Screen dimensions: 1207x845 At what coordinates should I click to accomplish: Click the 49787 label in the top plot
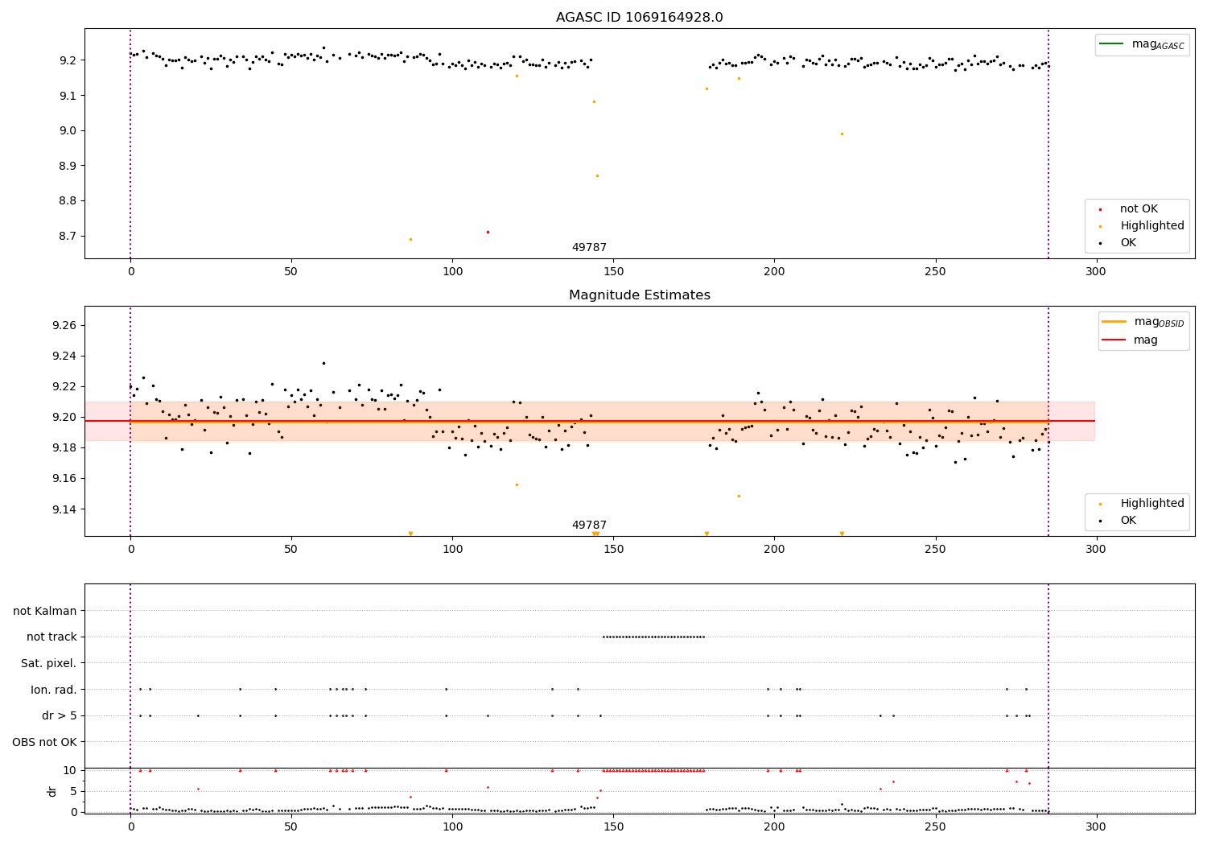click(x=589, y=248)
